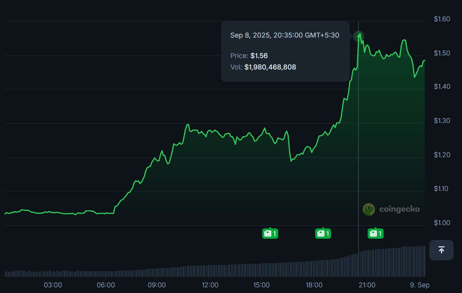
Task: Click the tooltip price value $1.56
Action: click(x=259, y=56)
